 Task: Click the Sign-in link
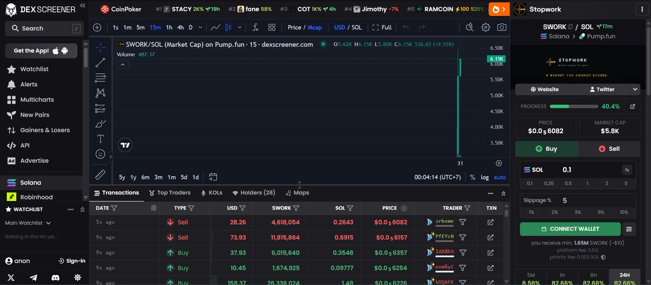(72, 261)
